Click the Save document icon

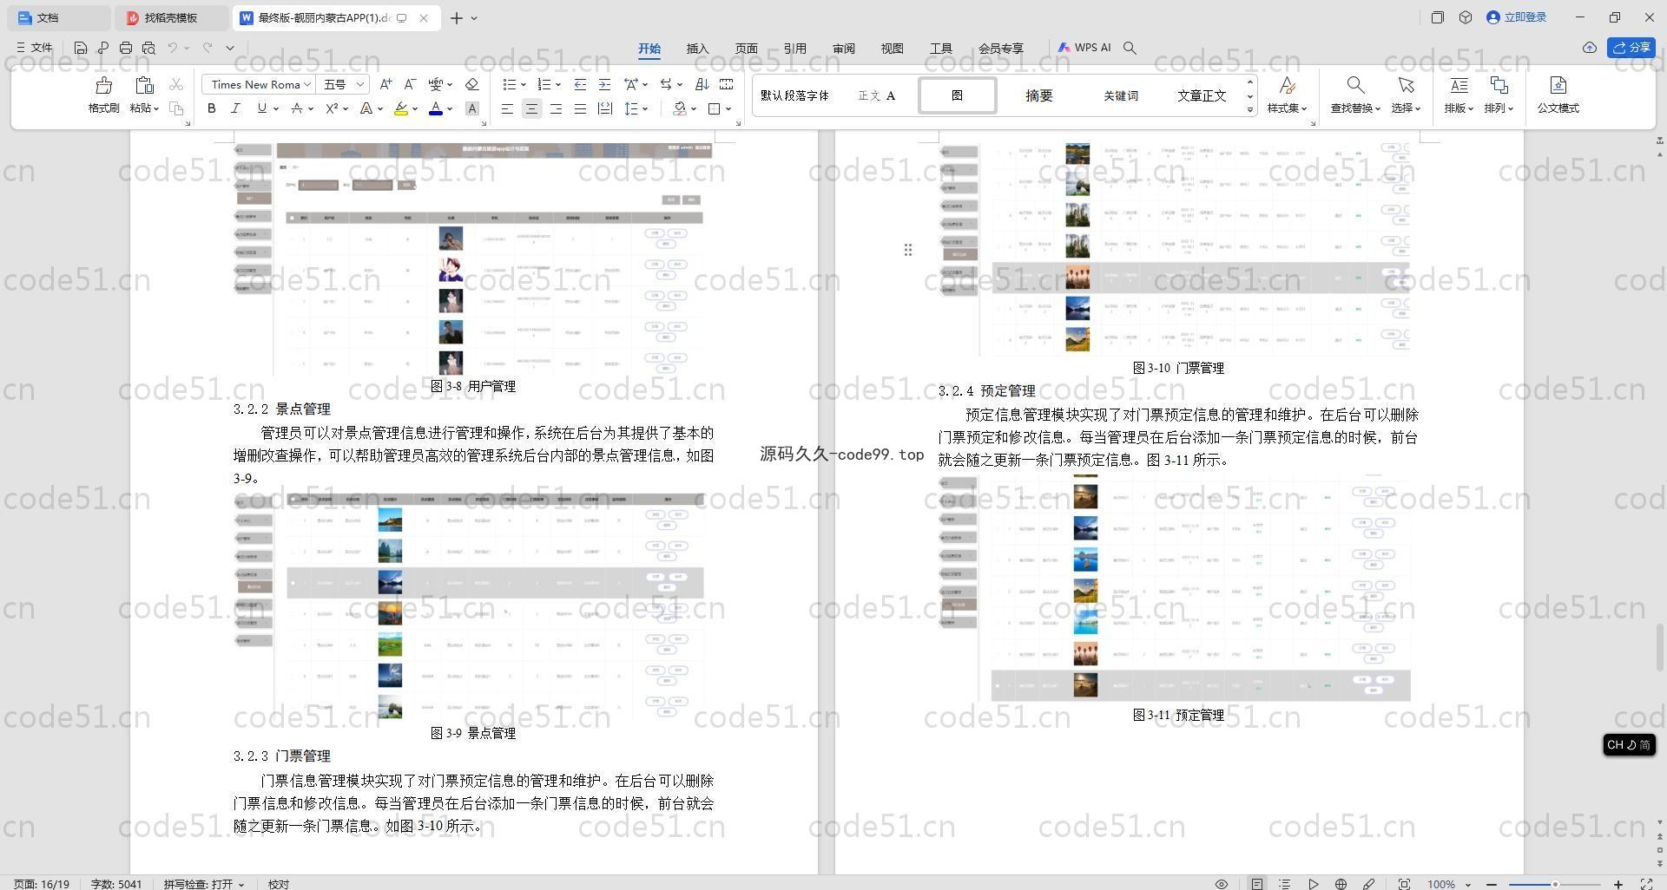click(80, 48)
